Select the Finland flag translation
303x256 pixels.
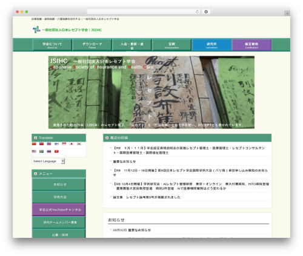click(56, 144)
